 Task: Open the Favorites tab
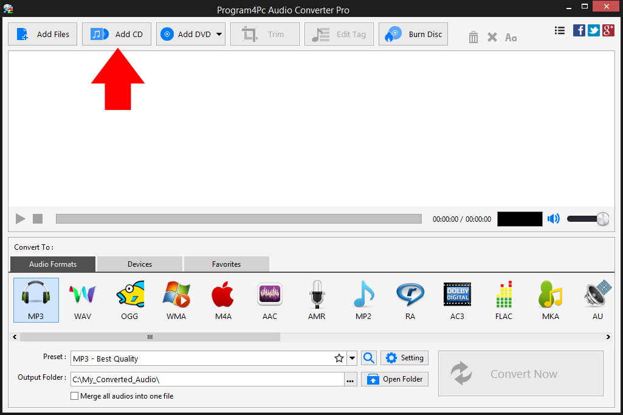pos(226,264)
